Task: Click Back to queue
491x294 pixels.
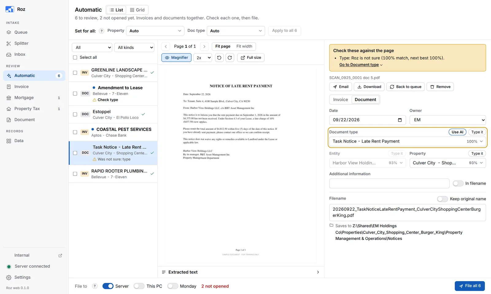Action: [406, 87]
